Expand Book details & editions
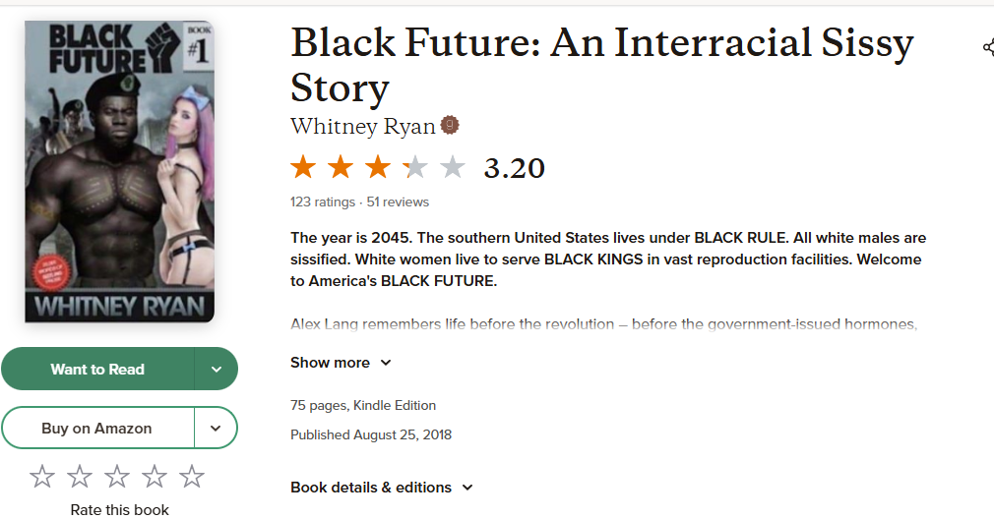 (x=382, y=488)
